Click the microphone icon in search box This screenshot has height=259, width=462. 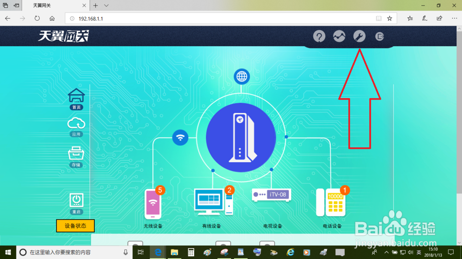(x=126, y=252)
